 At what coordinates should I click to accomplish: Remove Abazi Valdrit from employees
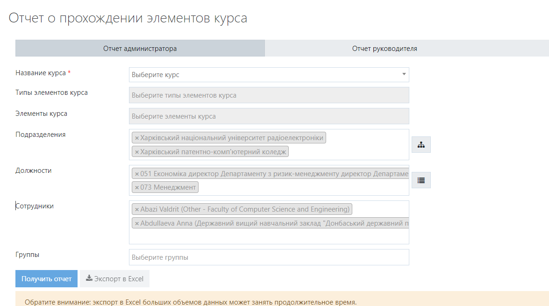[x=137, y=209]
